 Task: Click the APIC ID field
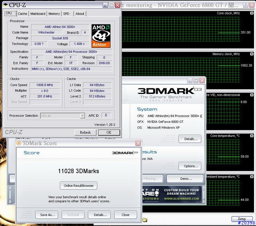tap(106, 115)
